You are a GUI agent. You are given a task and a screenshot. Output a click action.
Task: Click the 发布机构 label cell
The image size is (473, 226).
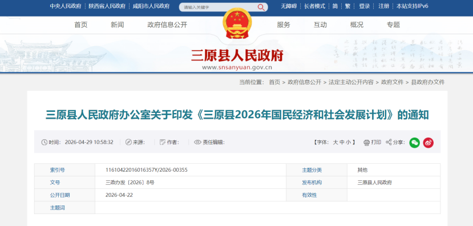[317, 183]
